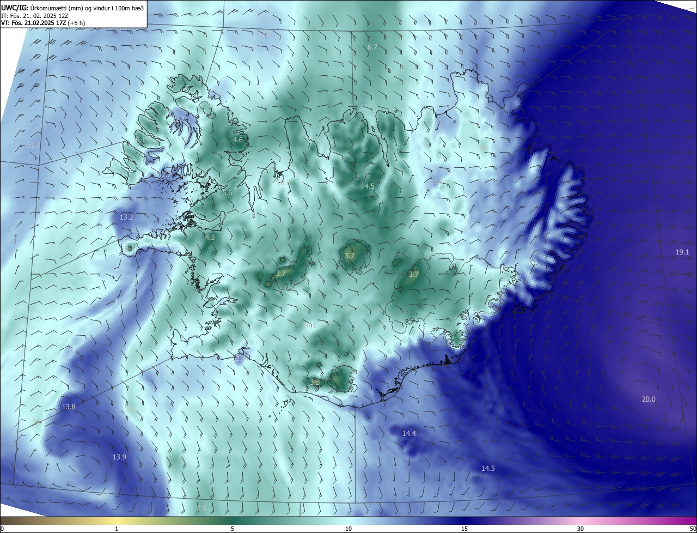Click the 4.5 value label
Viewport: 697px width, 533px height.
click(370, 186)
